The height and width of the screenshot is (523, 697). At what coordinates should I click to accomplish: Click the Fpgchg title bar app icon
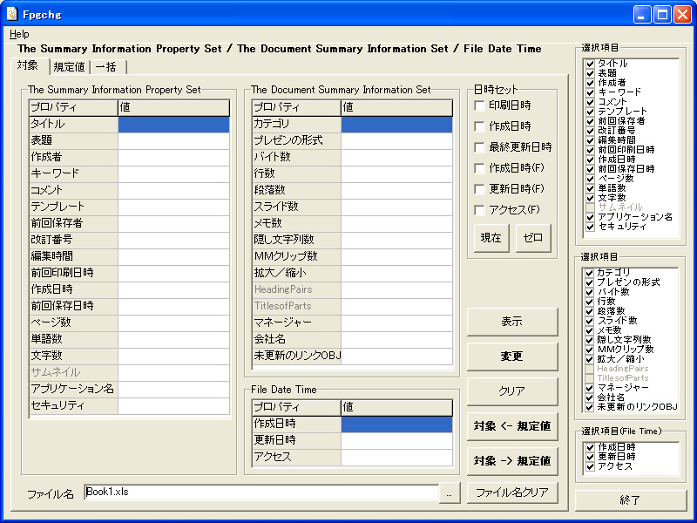tap(12, 14)
